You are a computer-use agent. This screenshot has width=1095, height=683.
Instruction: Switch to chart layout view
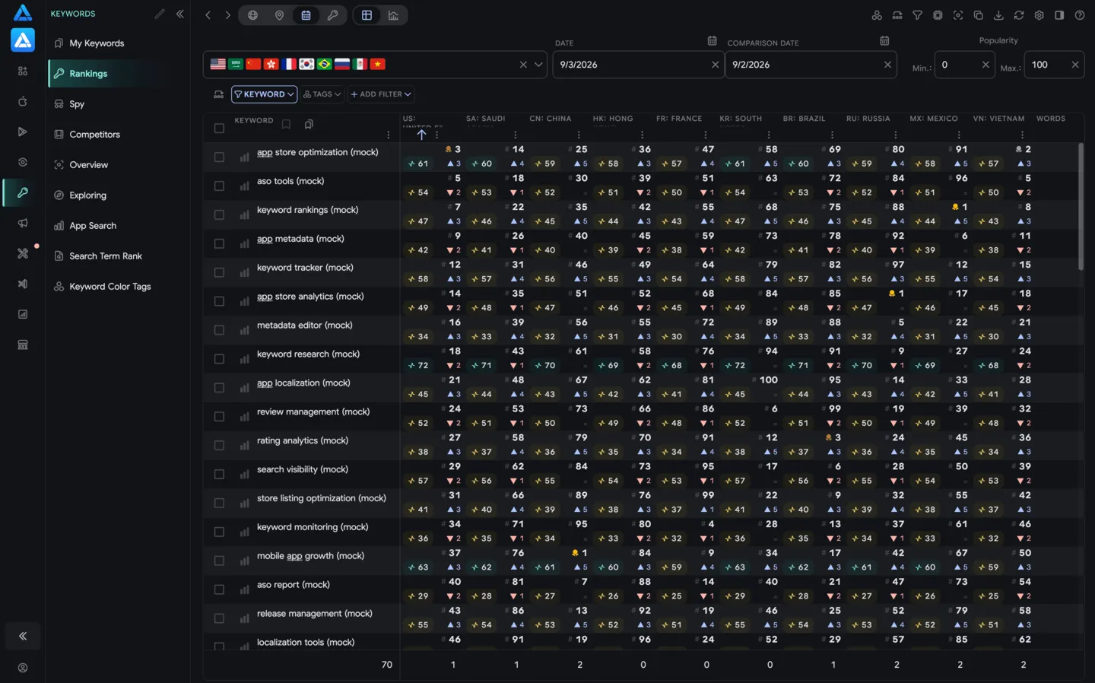click(x=393, y=15)
